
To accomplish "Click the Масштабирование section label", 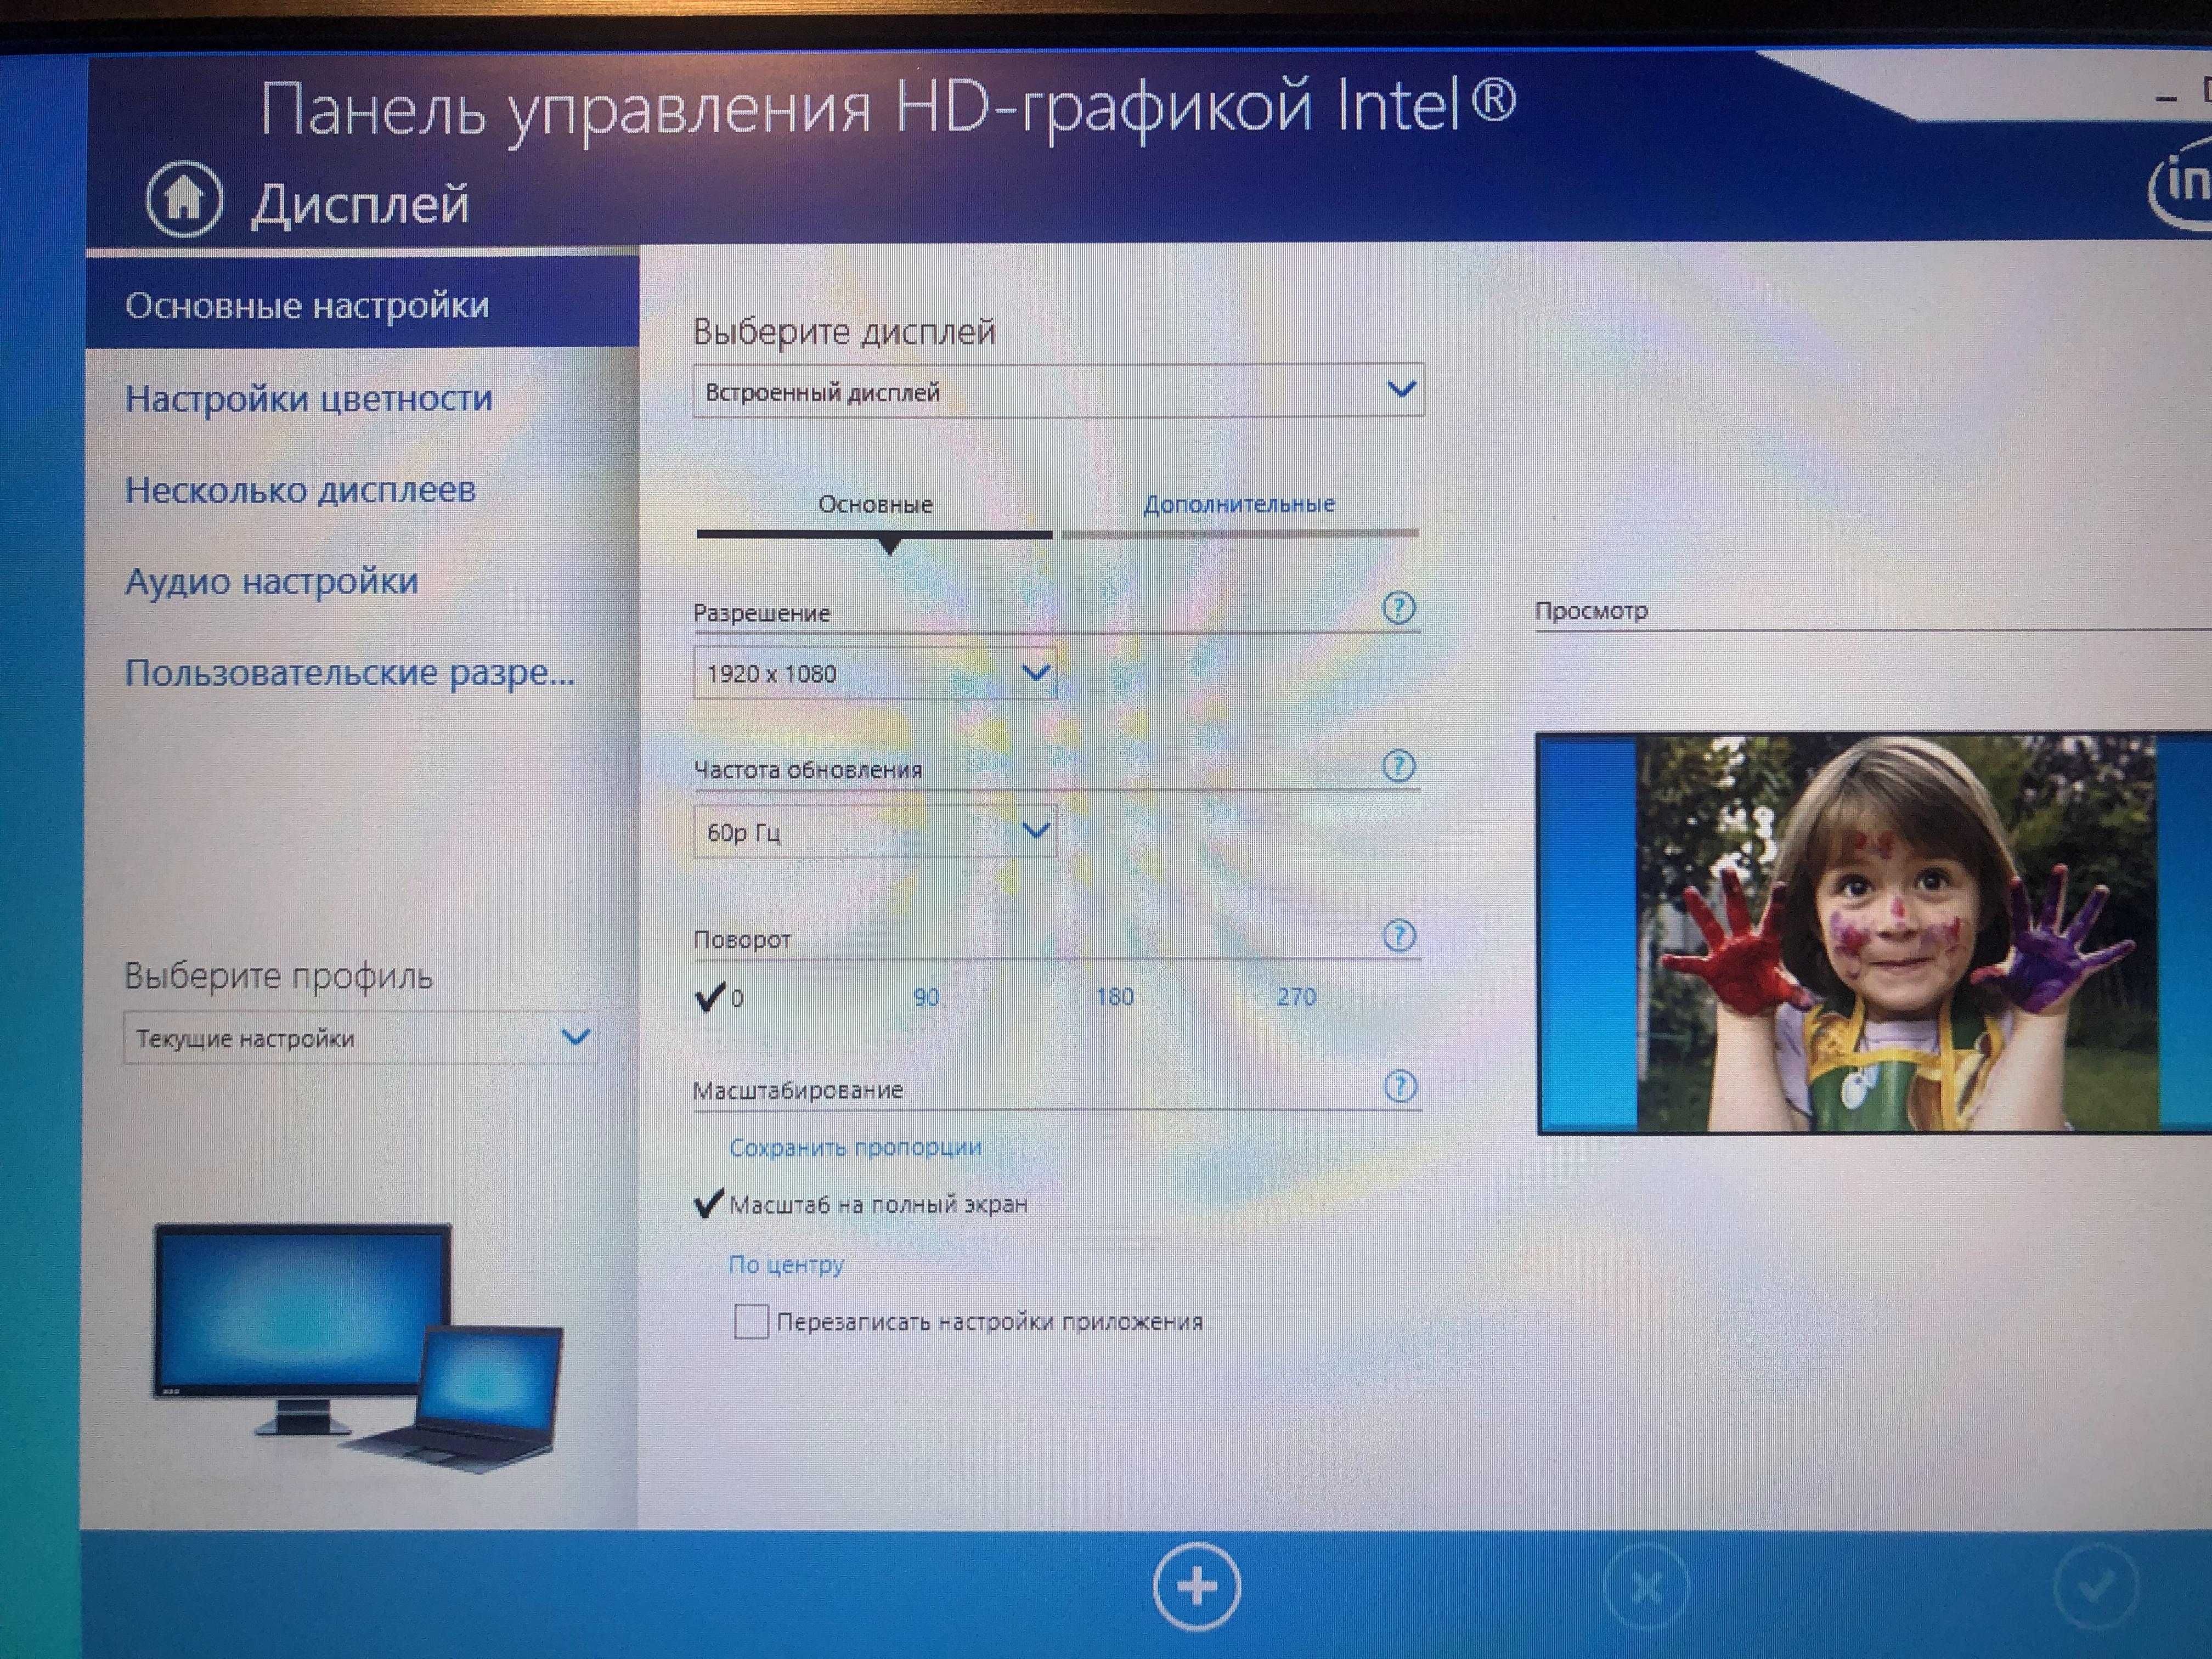I will pos(798,1090).
